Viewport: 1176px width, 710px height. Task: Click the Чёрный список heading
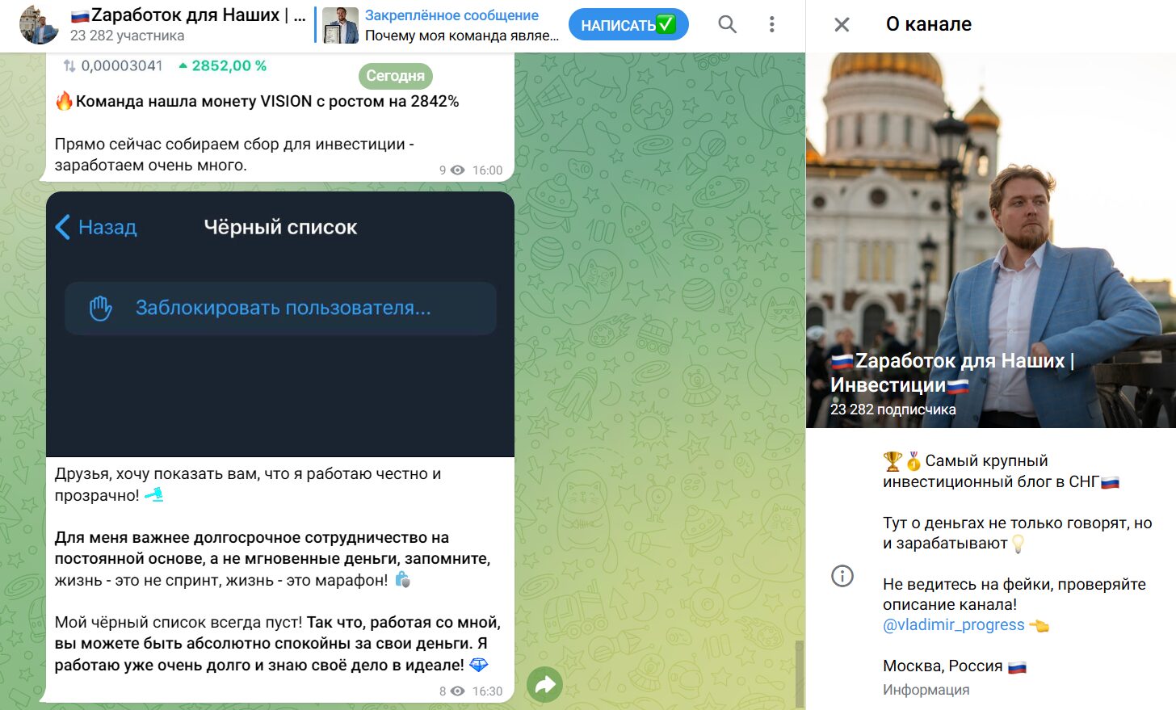coord(280,227)
